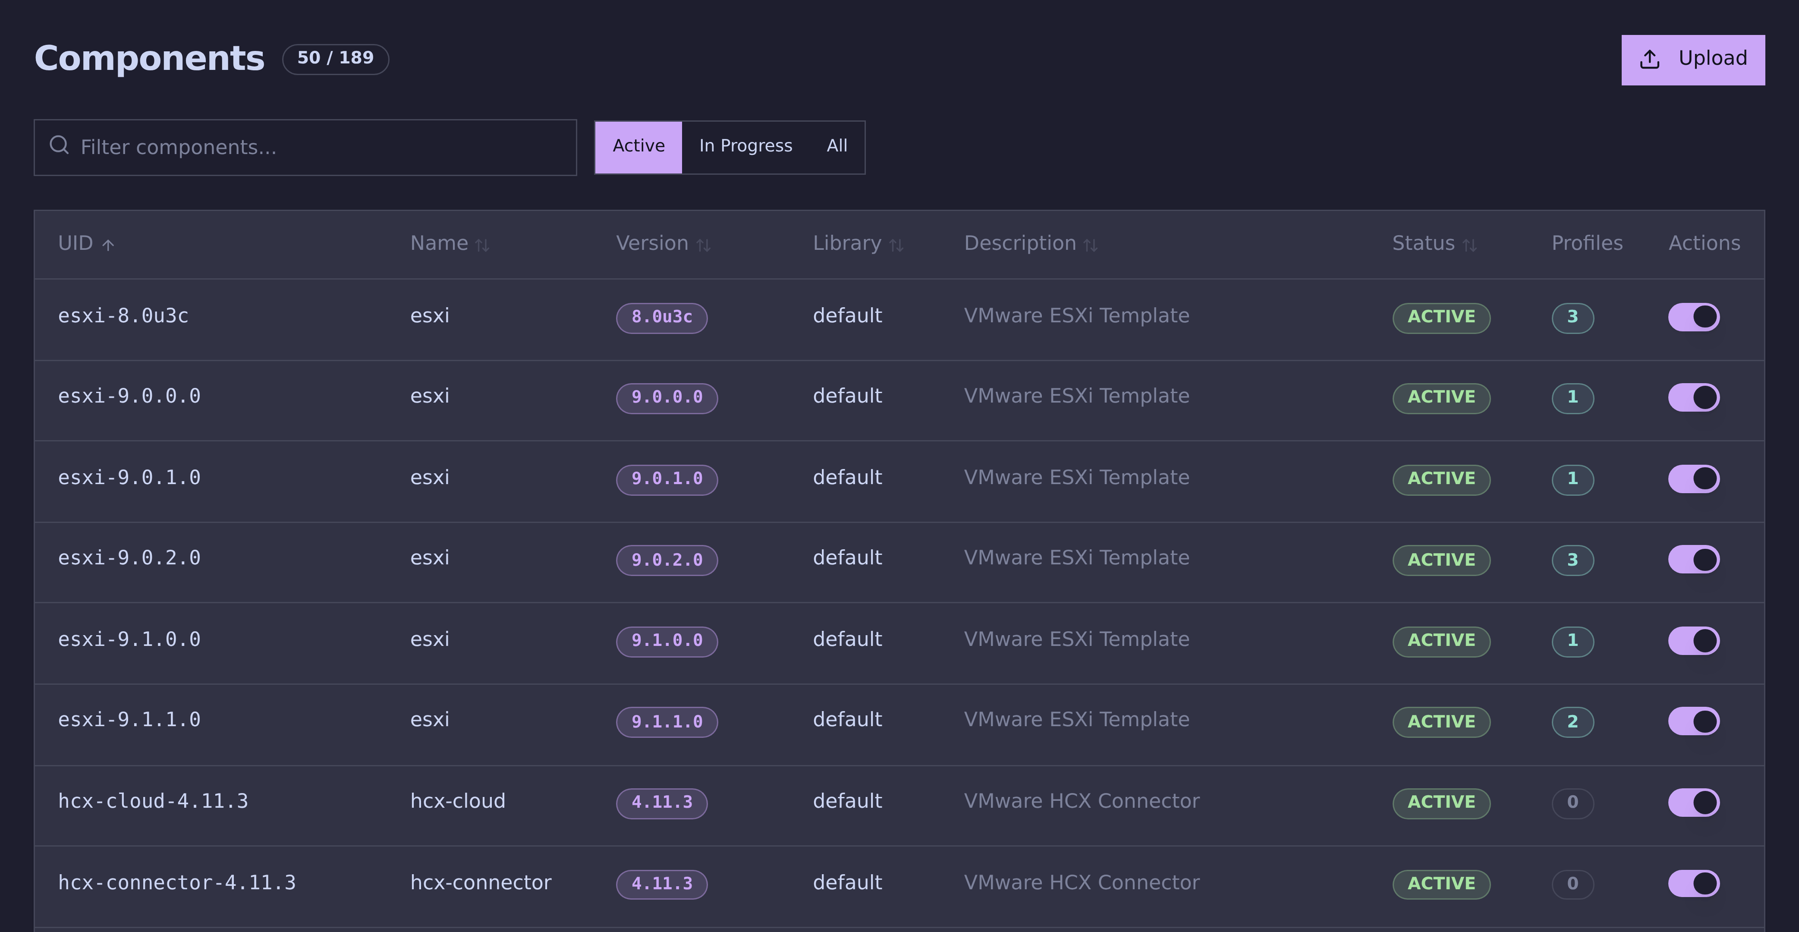Click the profiles count 2 for esxi-9.1.1.0
The width and height of the screenshot is (1799, 932).
point(1573,722)
